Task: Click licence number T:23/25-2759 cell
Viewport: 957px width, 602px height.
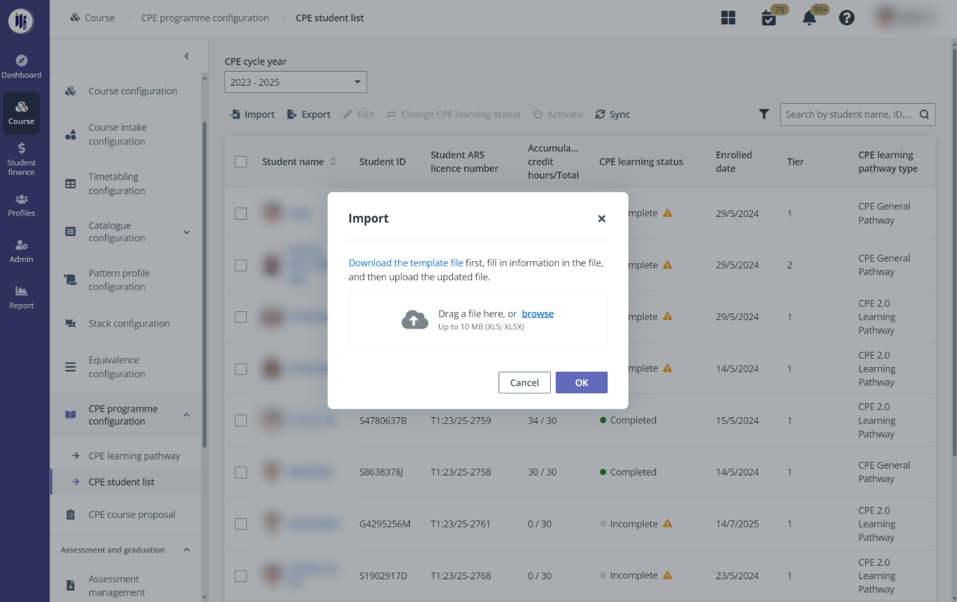Action: click(460, 421)
